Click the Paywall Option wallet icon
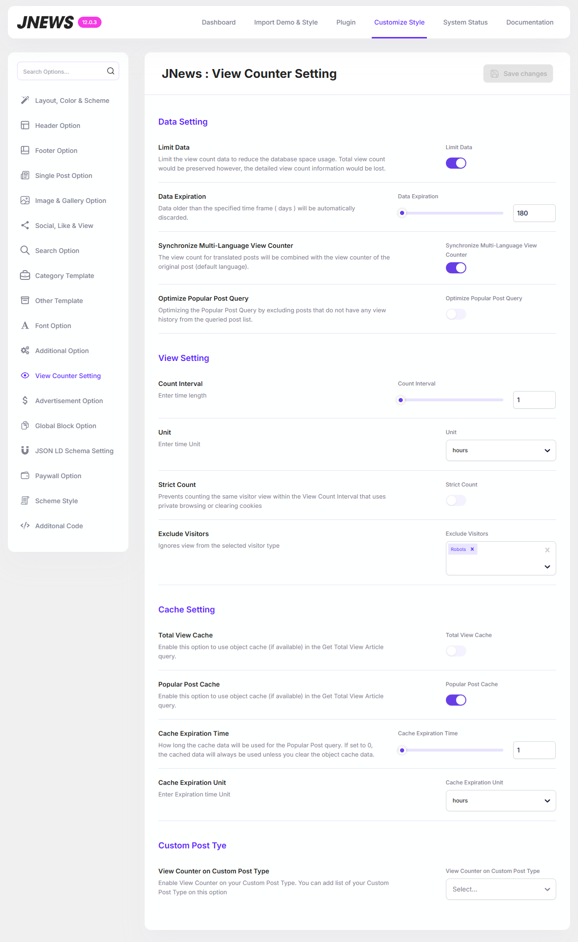The height and width of the screenshot is (942, 578). click(x=25, y=475)
